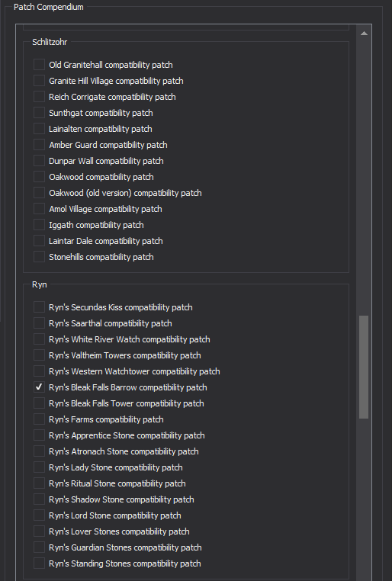Uncheck Ryn's Bleak Falls Barrow patch
Viewport: 392px width, 581px height.
39,387
